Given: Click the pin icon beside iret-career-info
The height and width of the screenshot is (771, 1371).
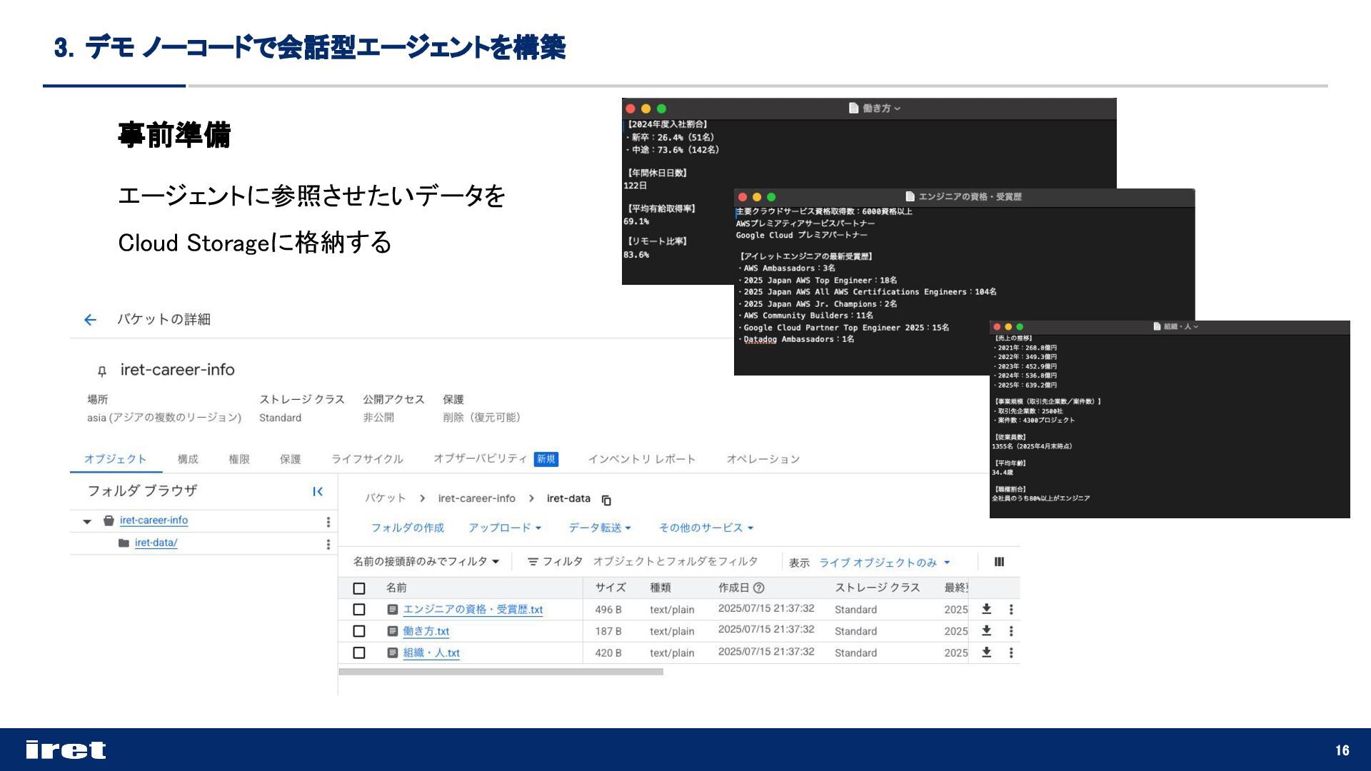Looking at the screenshot, I should (x=101, y=371).
